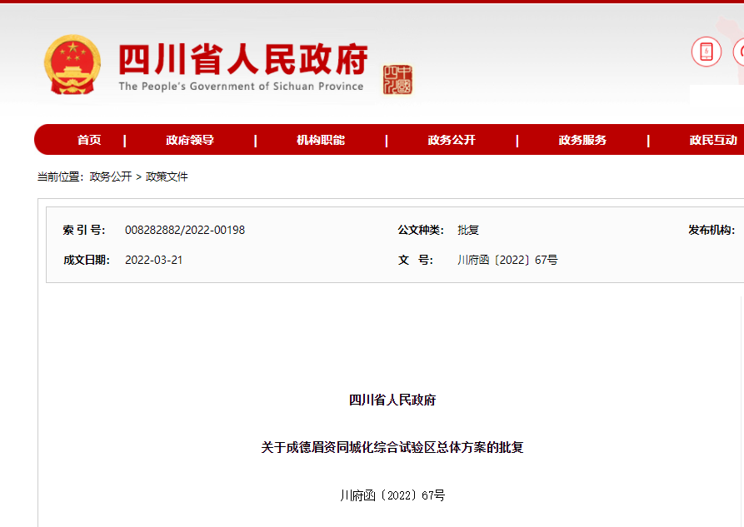Click the document number 川府函〔2022〕67号 in info box

(x=507, y=260)
